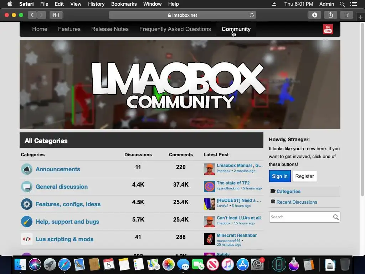Open a new tab with the plus button
The image size is (365, 274).
click(360, 17)
